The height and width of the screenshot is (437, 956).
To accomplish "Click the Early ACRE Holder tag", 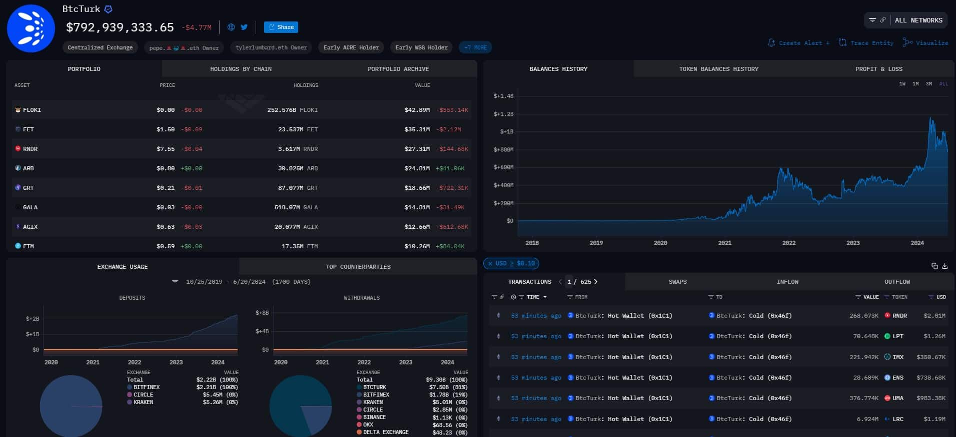I will [x=351, y=47].
